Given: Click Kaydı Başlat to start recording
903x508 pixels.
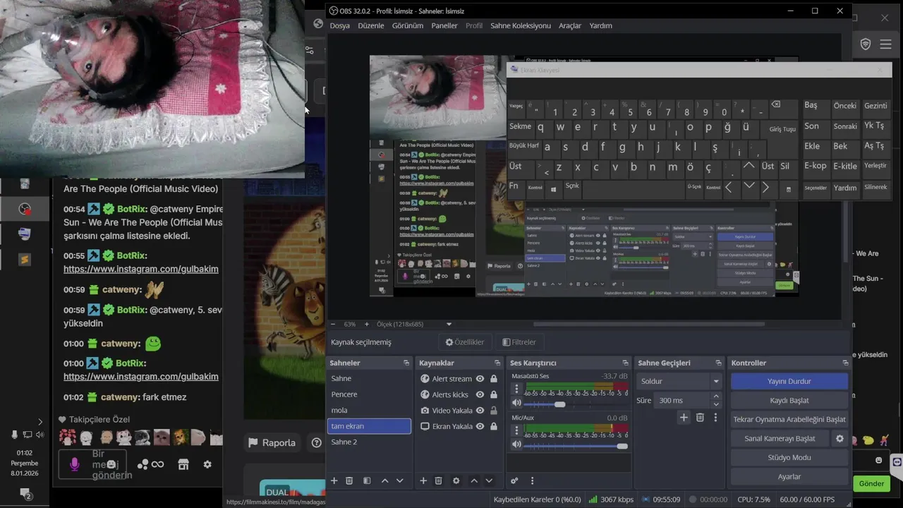Looking at the screenshot, I should 789,400.
